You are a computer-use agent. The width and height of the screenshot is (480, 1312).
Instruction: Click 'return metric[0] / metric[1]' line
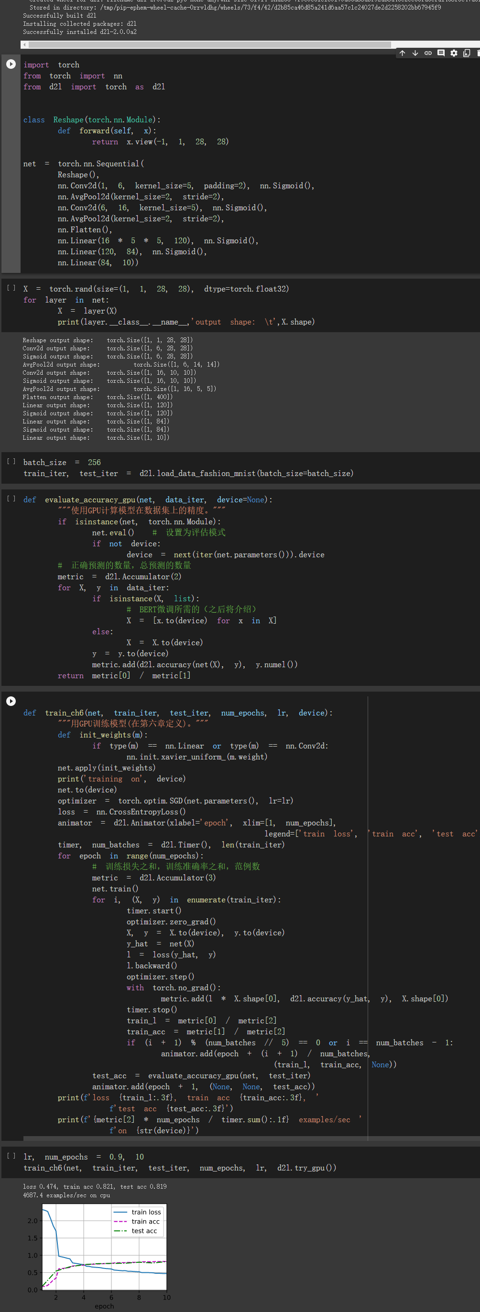(124, 675)
